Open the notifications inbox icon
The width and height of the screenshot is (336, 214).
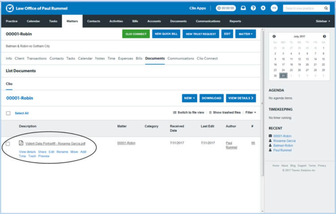point(243,8)
